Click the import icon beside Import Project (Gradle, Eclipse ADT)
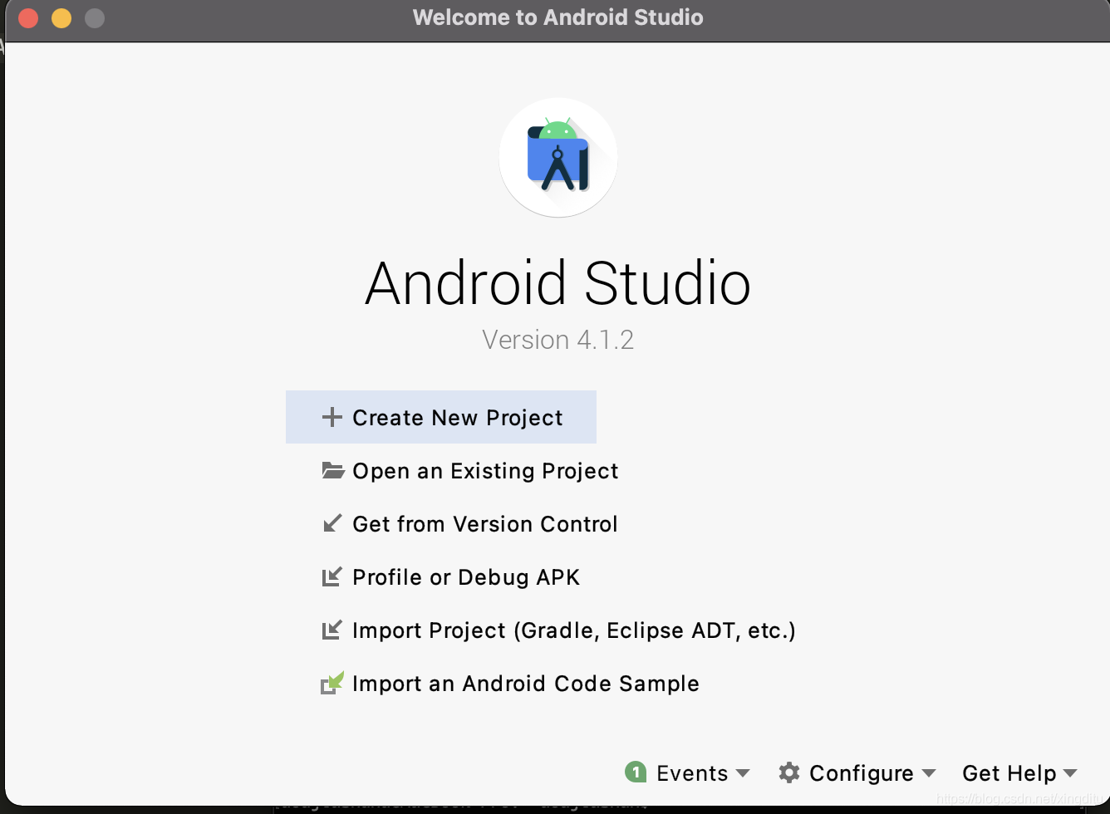Screen dimensions: 1110x814 pos(332,630)
